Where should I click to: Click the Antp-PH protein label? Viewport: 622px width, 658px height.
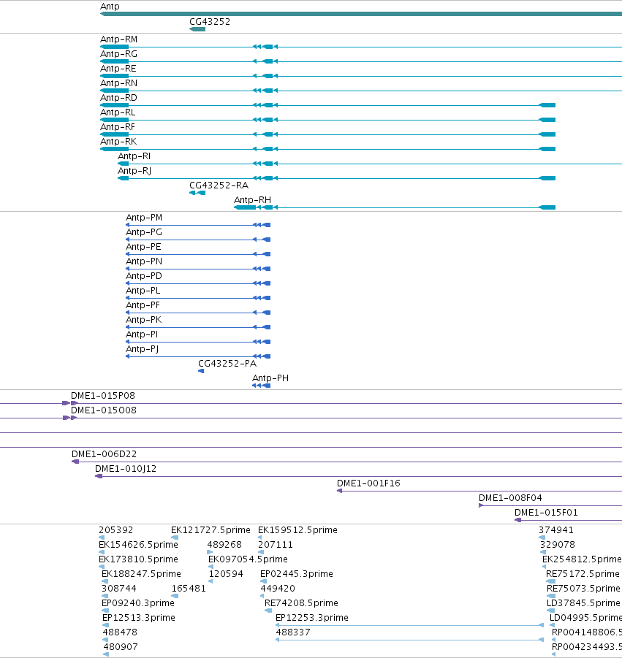[x=270, y=378]
